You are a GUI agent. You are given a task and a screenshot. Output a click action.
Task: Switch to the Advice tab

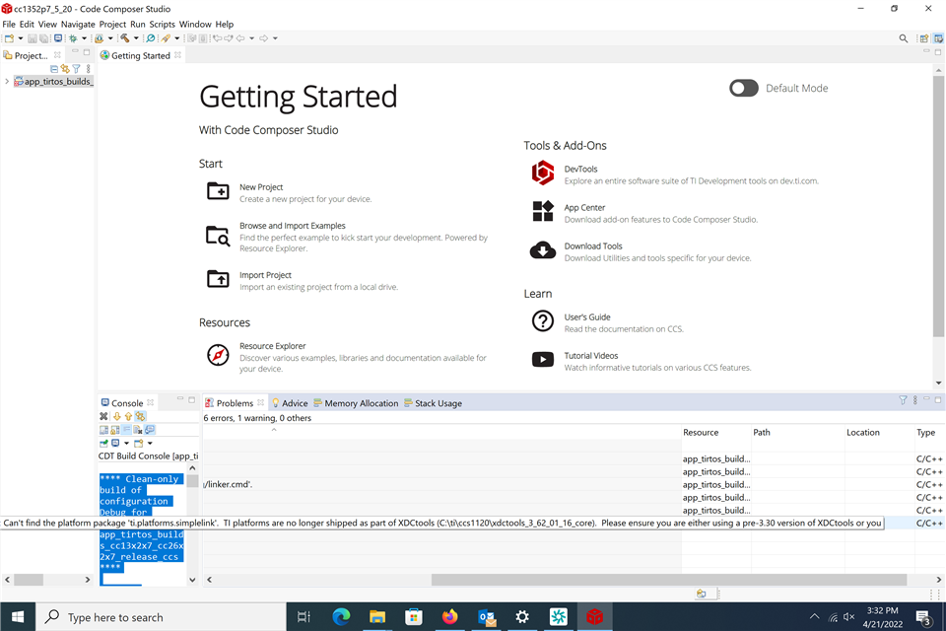[x=290, y=403]
